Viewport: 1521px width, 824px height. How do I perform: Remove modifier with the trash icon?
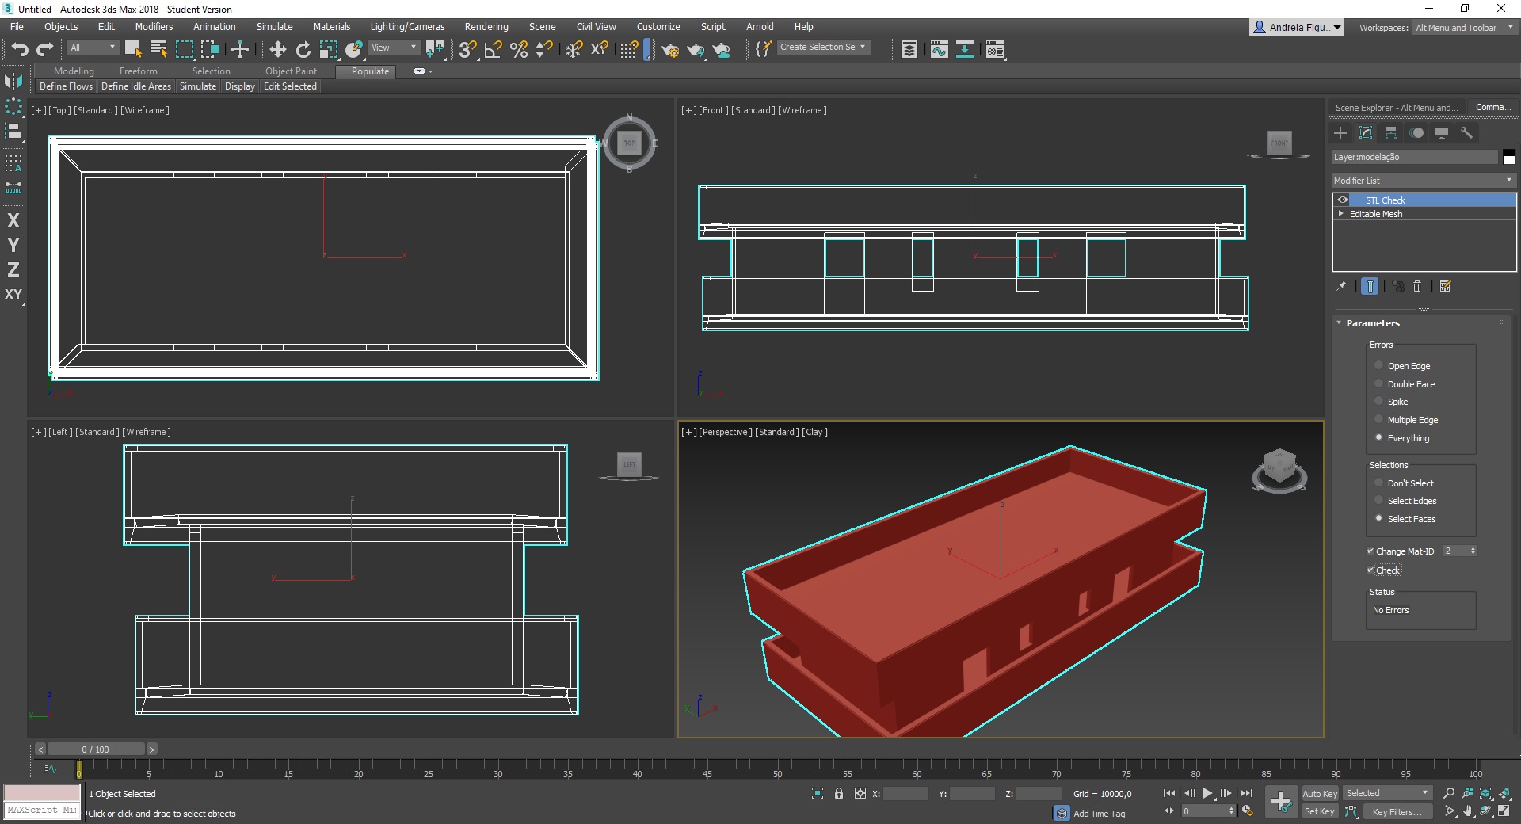(1417, 286)
